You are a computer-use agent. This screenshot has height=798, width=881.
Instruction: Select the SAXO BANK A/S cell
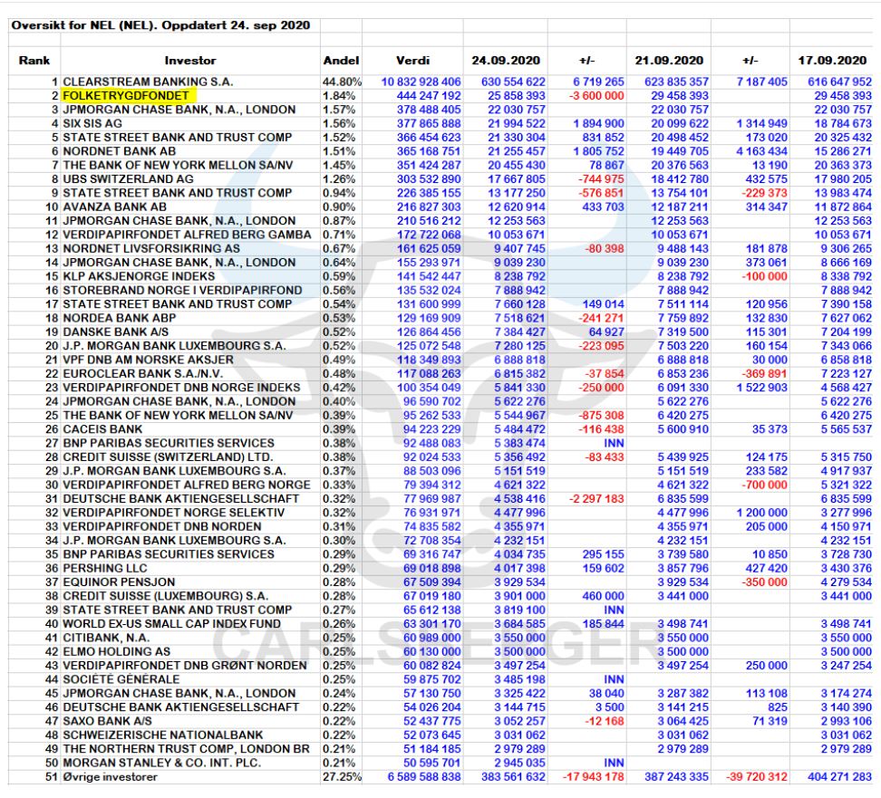click(x=107, y=721)
